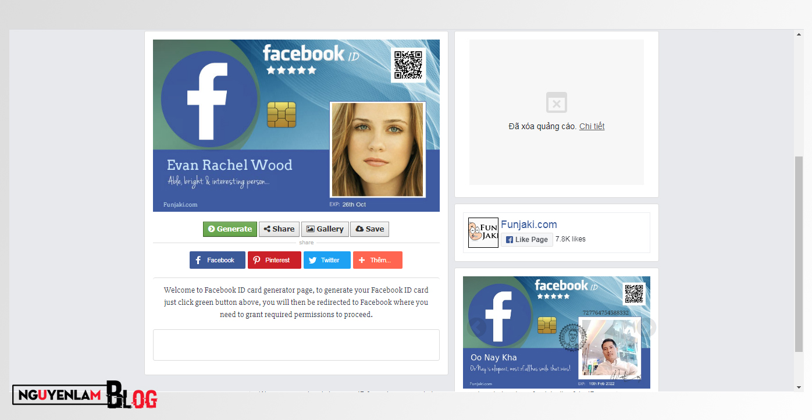
Task: Click the ID number 727764754588332
Action: (x=606, y=312)
